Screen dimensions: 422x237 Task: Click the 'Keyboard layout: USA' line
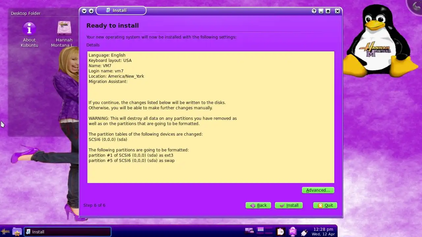(x=110, y=60)
